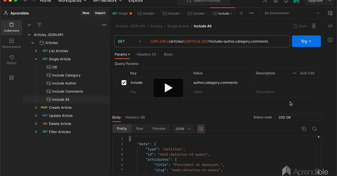337x176 pixels.
Task: Open the Workspaces menu
Action: 72,1
